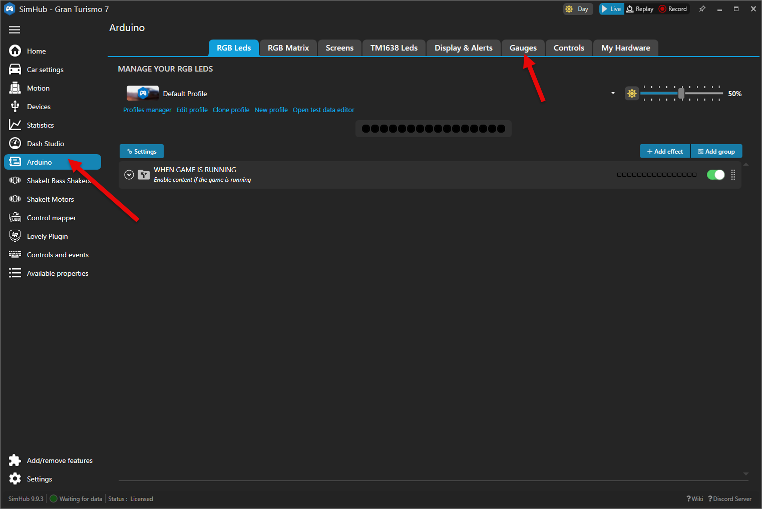Click the Home house icon
Image resolution: width=762 pixels, height=509 pixels.
[x=15, y=51]
